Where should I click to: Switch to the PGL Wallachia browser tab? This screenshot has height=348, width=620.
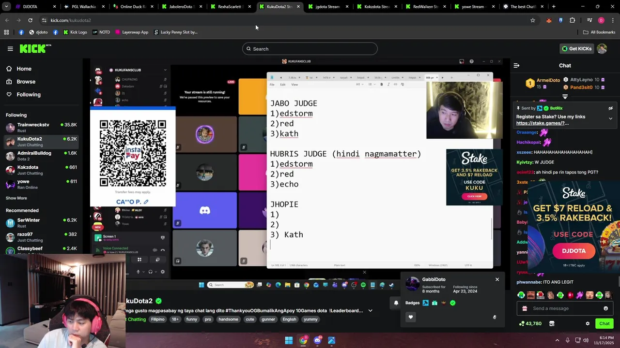point(84,7)
